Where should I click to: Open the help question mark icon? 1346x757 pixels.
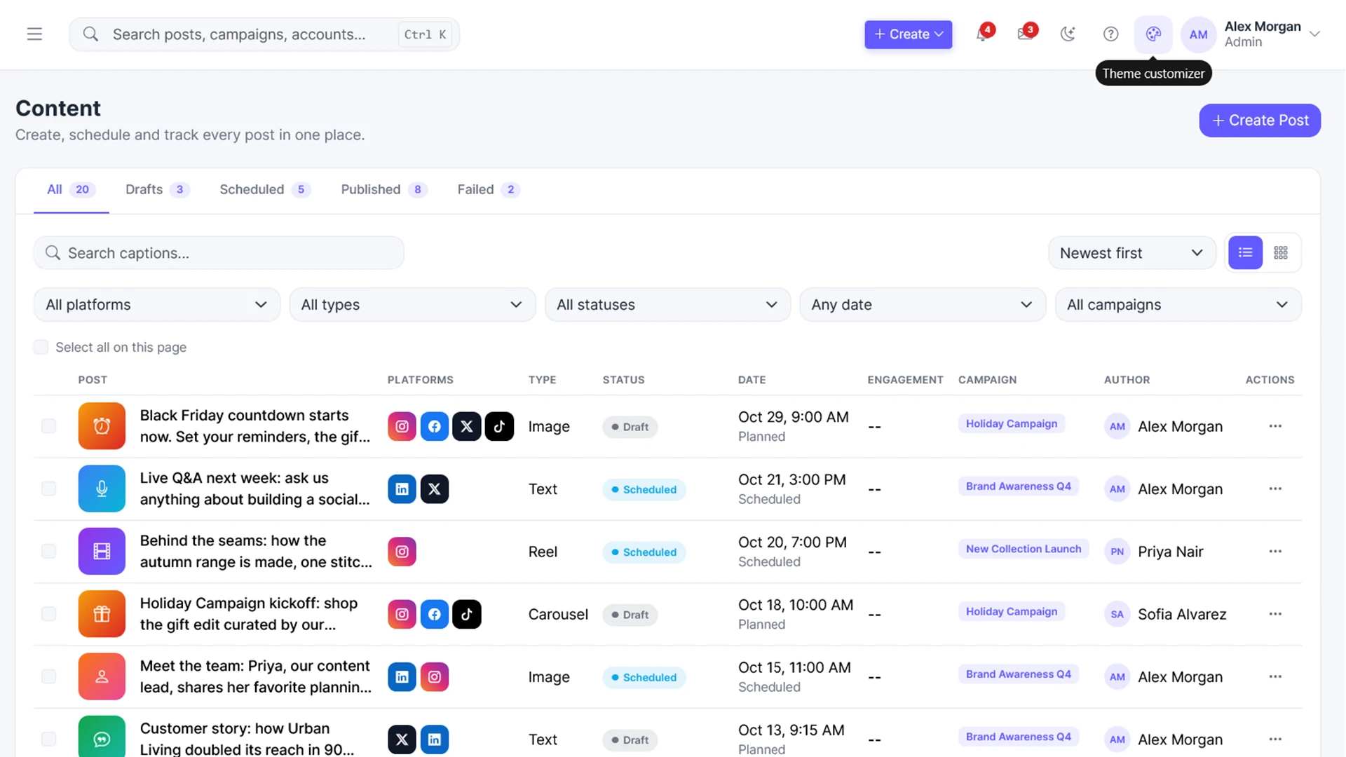(x=1110, y=34)
